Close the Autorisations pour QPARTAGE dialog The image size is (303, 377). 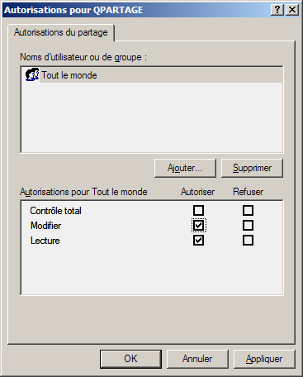pyautogui.click(x=292, y=10)
